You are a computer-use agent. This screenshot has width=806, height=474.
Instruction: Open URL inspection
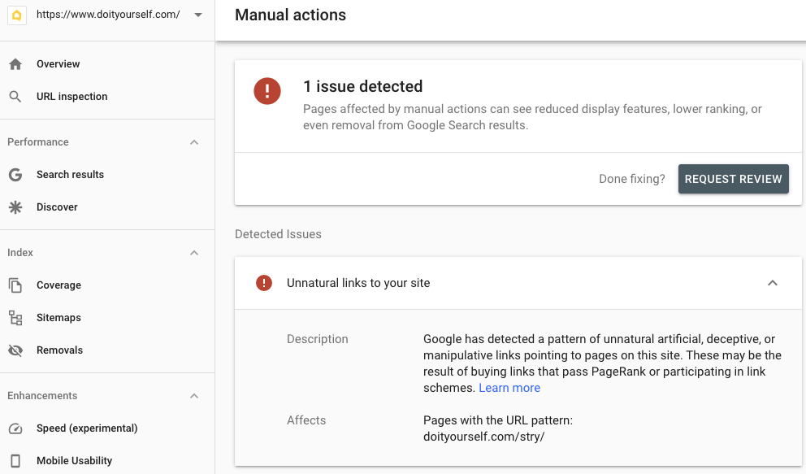[72, 97]
